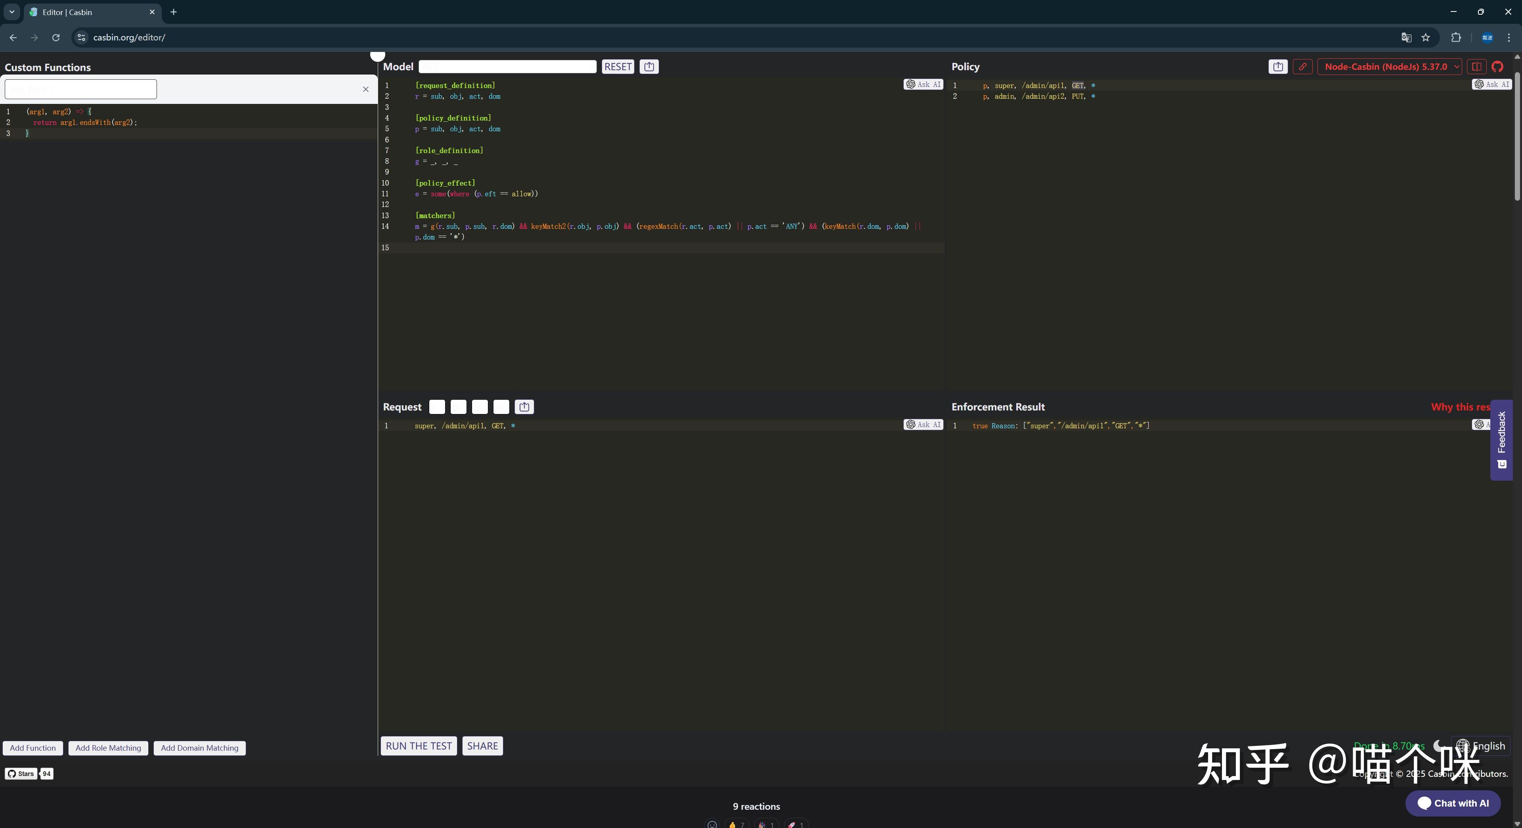The width and height of the screenshot is (1522, 828).
Task: Click Request section export icon
Action: tap(524, 407)
